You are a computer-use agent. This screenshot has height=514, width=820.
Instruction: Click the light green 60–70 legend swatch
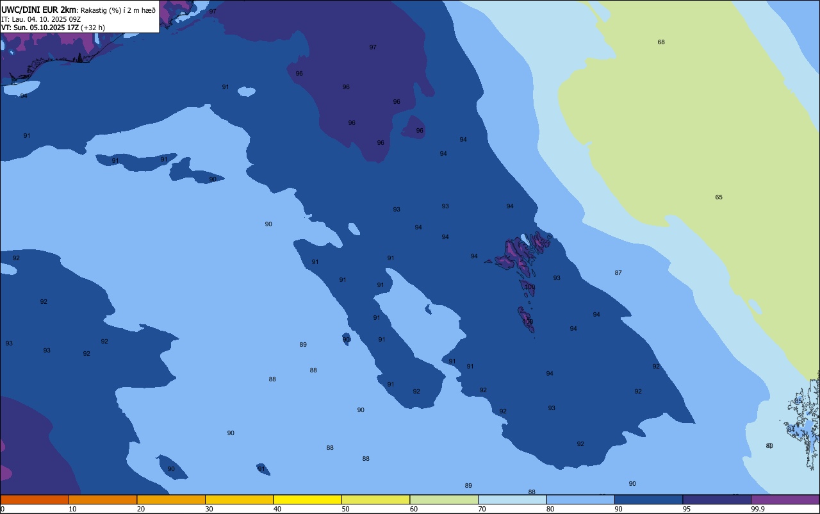444,499
